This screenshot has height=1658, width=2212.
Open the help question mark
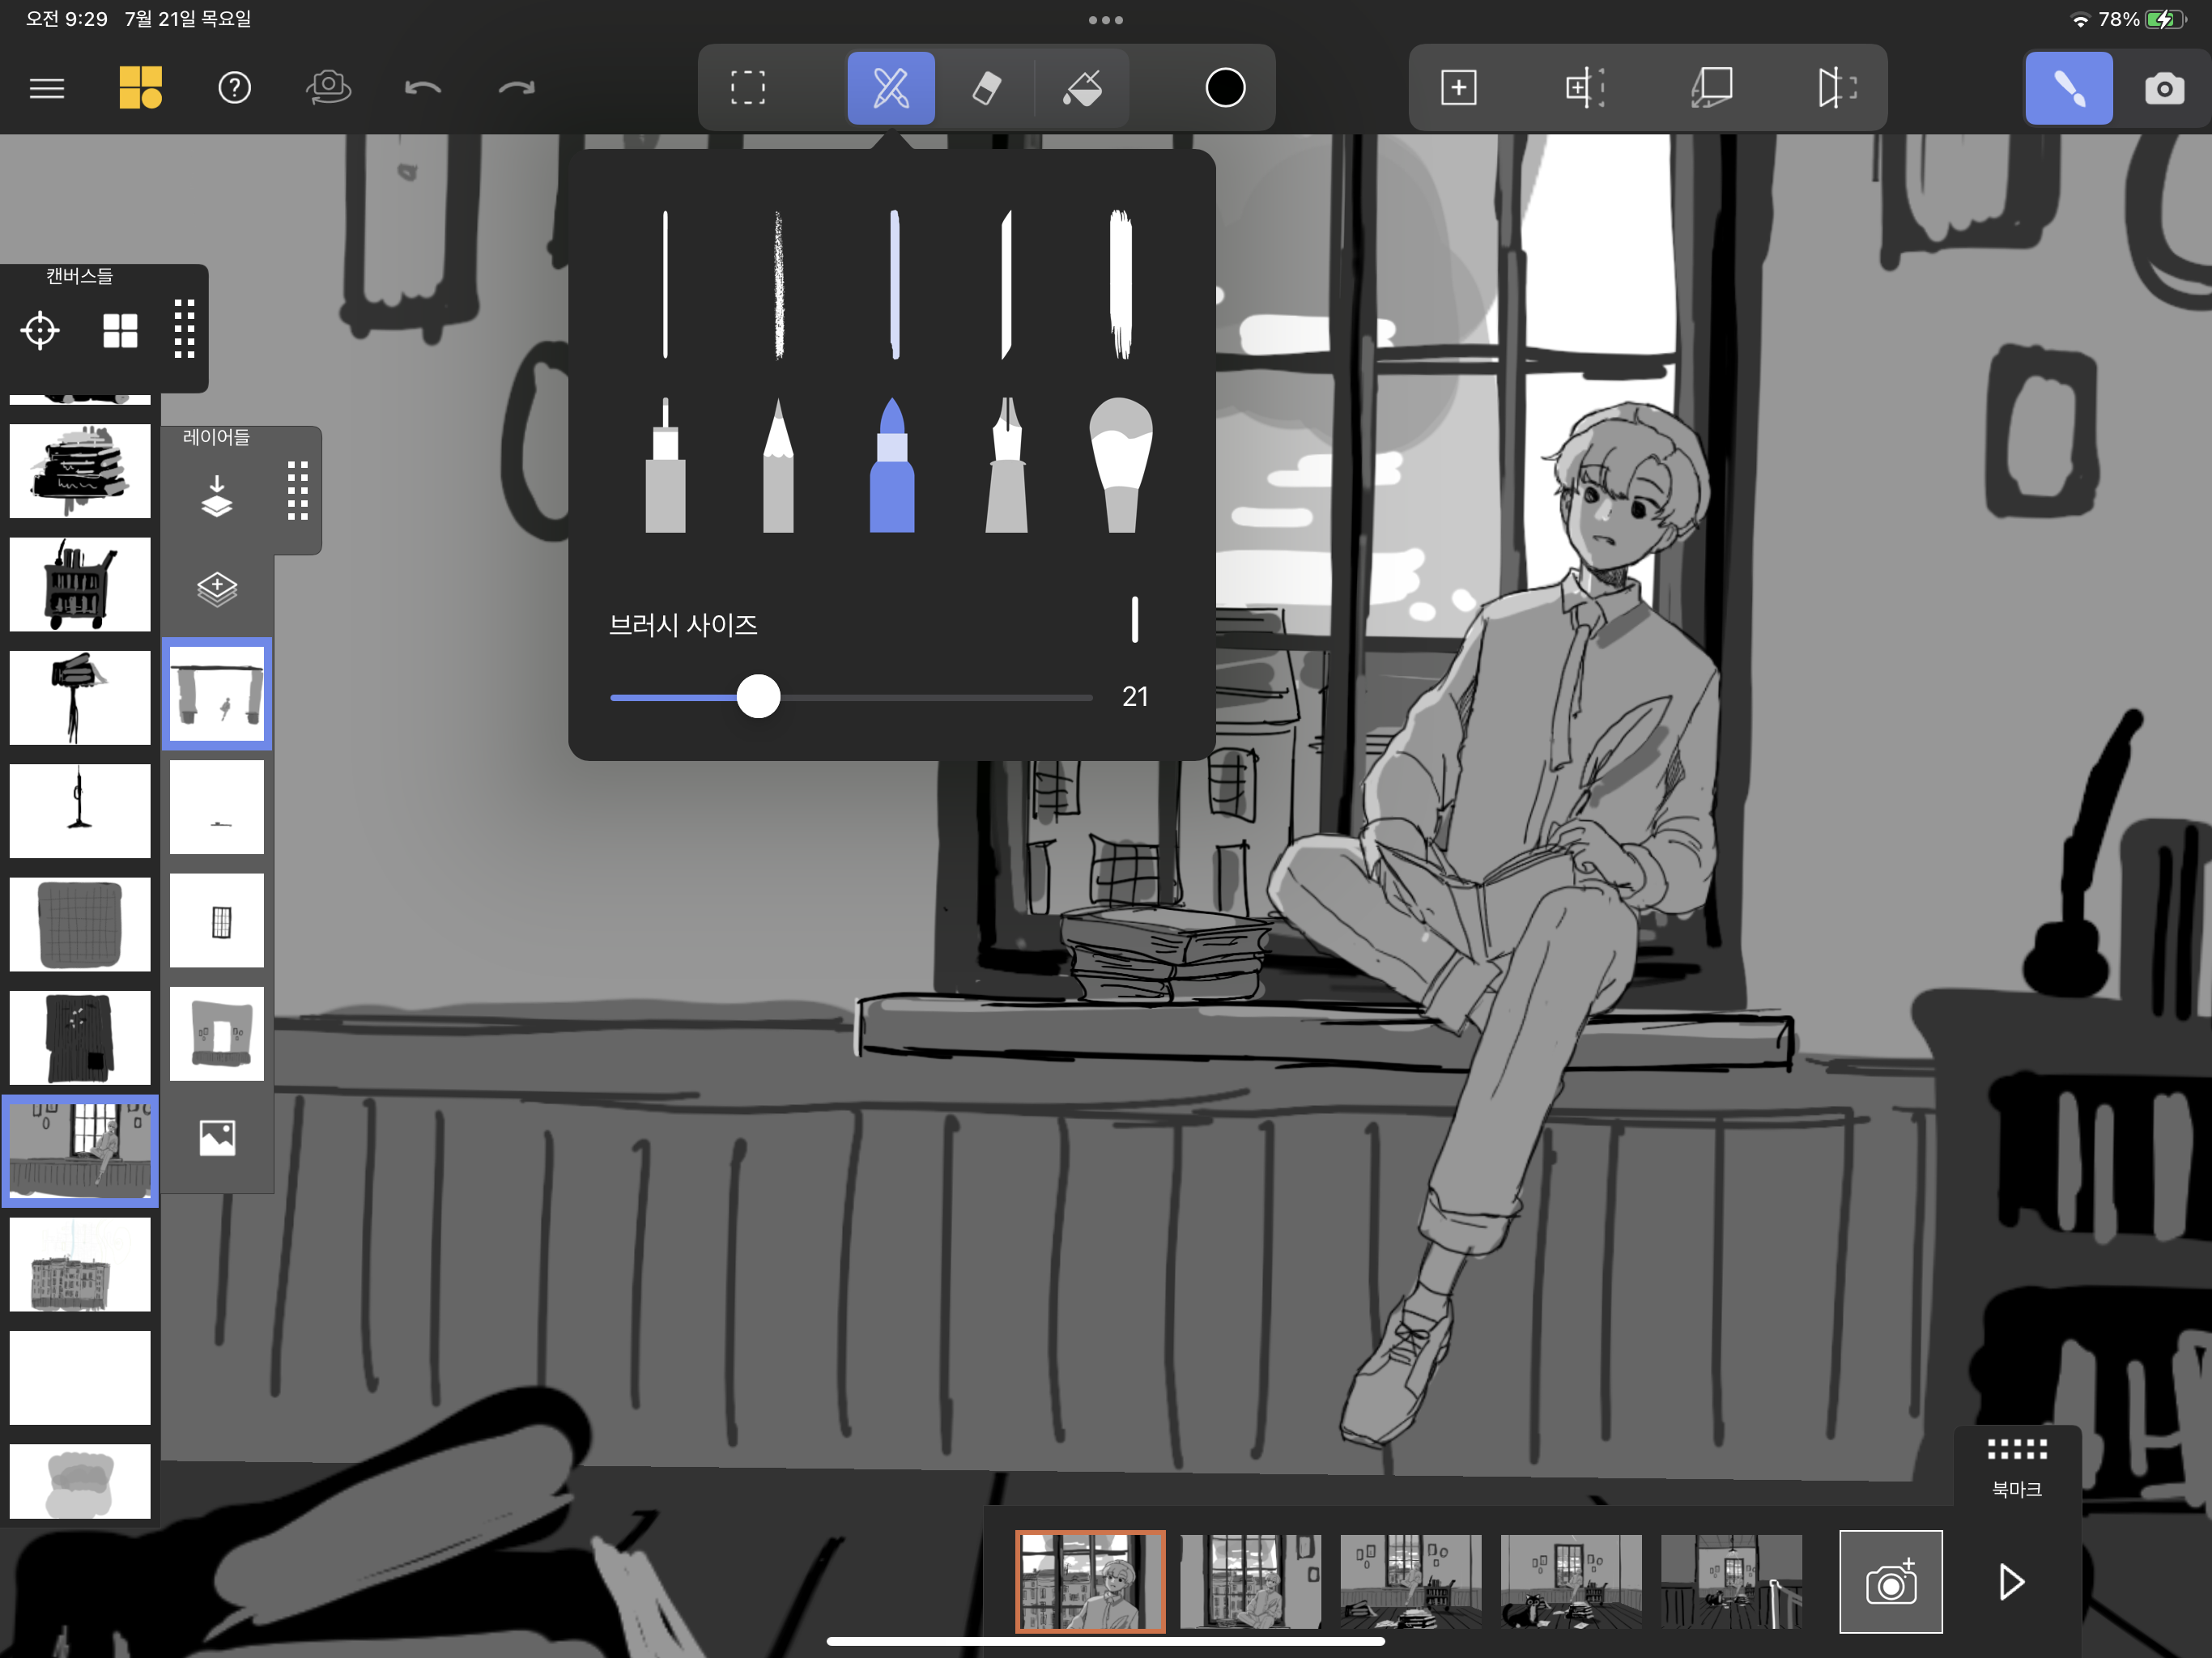(234, 88)
